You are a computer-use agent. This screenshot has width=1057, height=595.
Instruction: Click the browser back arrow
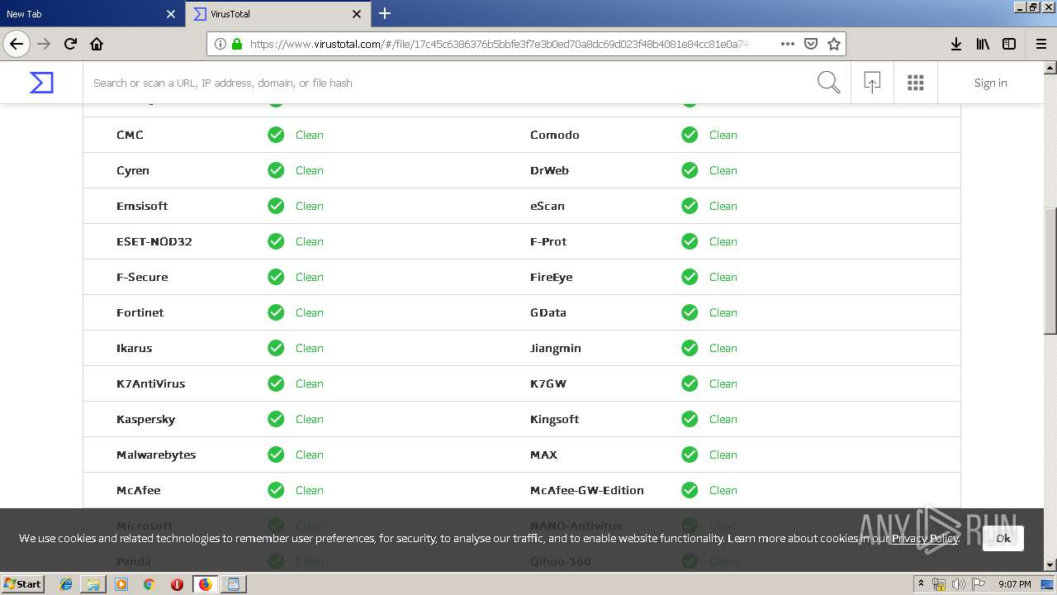tap(17, 44)
